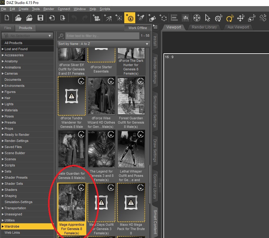Import a file into the scene
The height and width of the screenshot is (238, 269).
(52, 18)
